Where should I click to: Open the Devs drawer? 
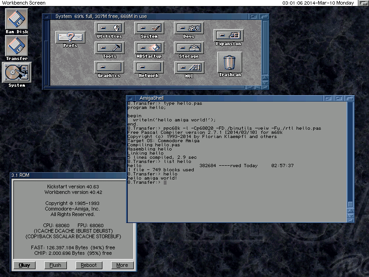point(189,30)
